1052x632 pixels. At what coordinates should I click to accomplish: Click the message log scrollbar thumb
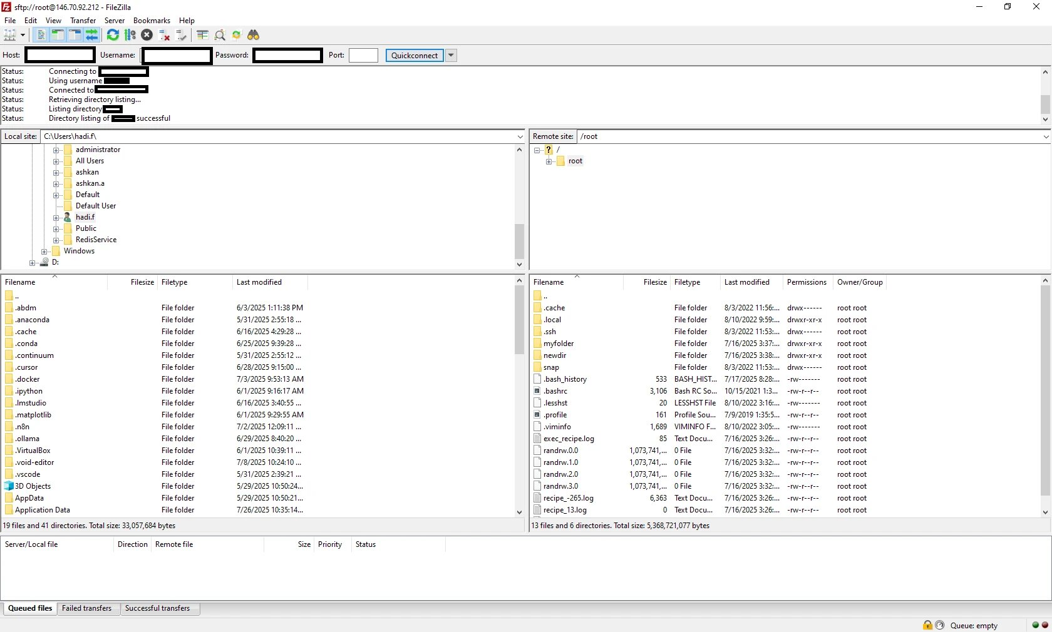pyautogui.click(x=1045, y=104)
